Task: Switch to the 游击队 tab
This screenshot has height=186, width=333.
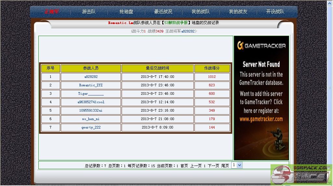Action: 89,12
